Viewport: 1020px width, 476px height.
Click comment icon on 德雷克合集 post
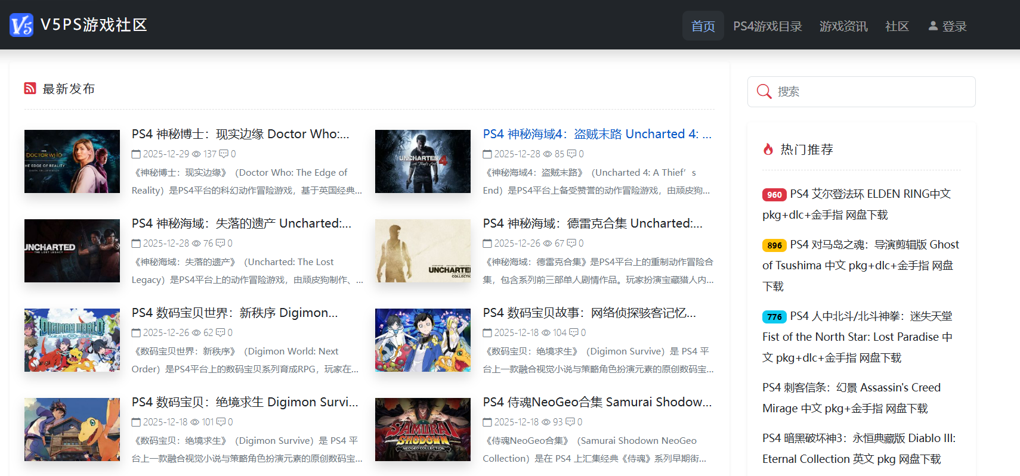tap(571, 243)
